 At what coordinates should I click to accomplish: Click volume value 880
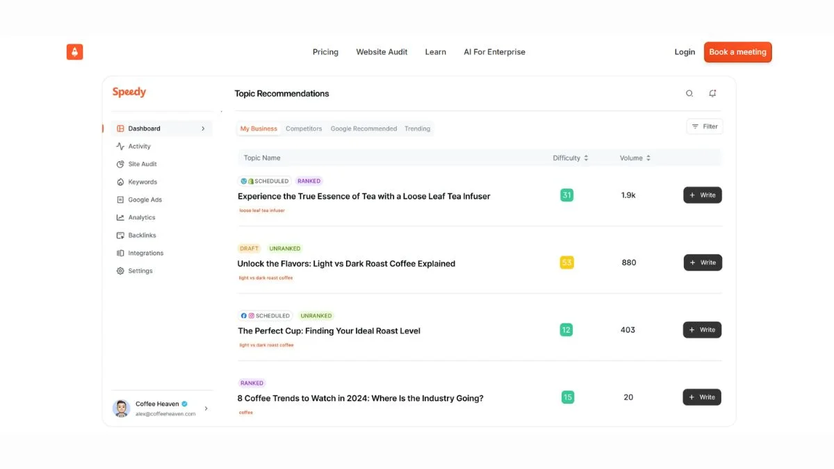pos(629,263)
